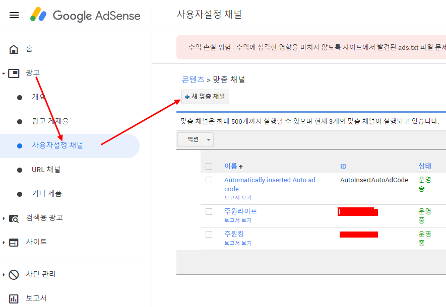Select 개요 in the ads submenu
This screenshot has width=446, height=307.
[x=38, y=97]
